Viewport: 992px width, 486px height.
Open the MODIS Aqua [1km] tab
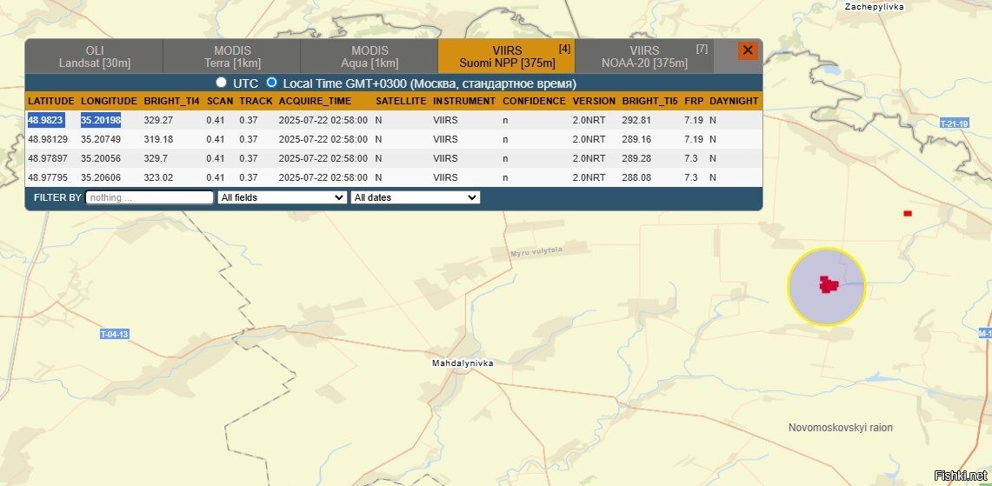click(x=370, y=57)
